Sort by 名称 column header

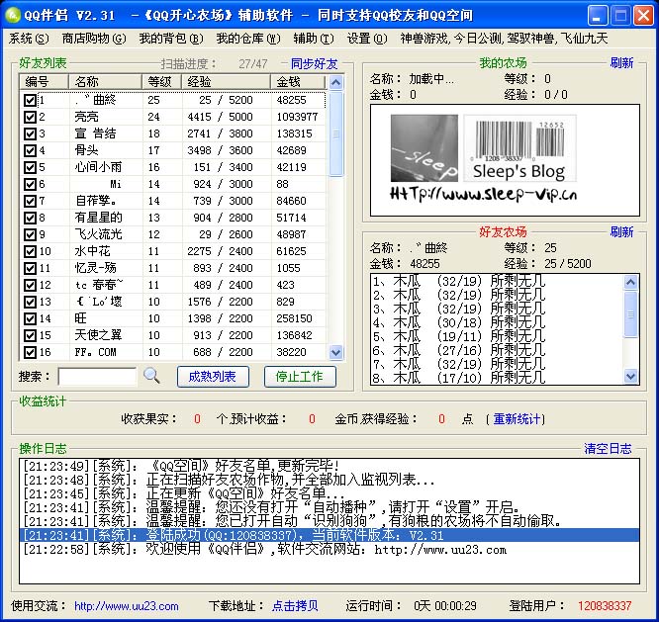[105, 81]
